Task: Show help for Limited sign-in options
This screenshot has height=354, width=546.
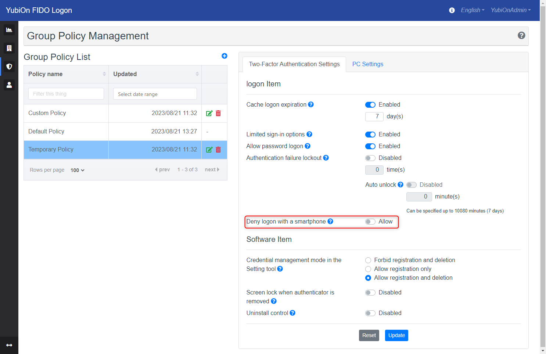Action: pos(309,134)
